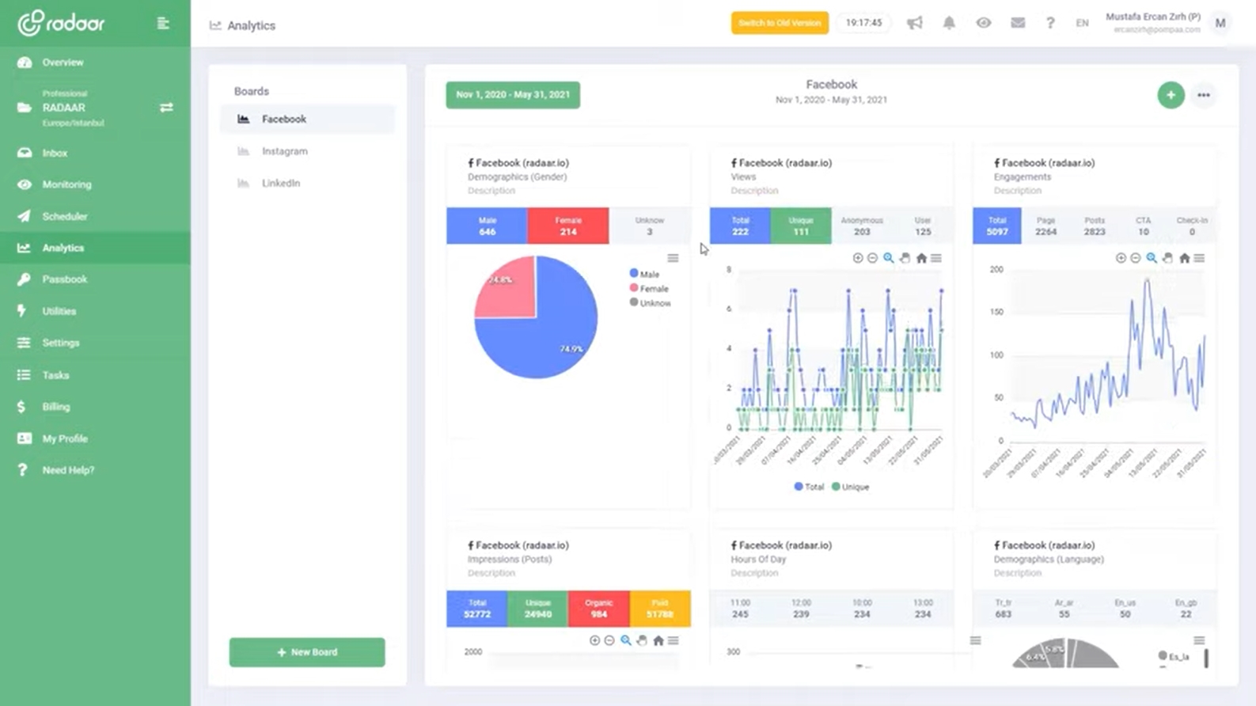Open the messages envelope icon
1256x706 pixels.
tap(1018, 23)
